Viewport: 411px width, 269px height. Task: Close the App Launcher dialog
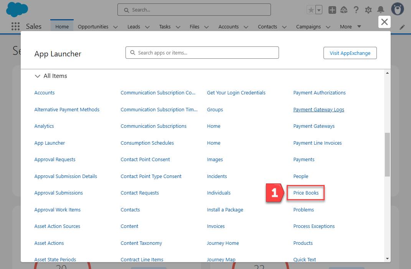coord(384,22)
